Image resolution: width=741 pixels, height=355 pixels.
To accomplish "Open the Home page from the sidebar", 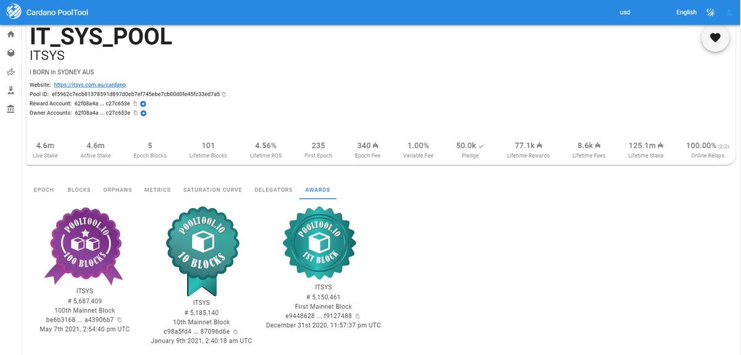I will point(10,35).
